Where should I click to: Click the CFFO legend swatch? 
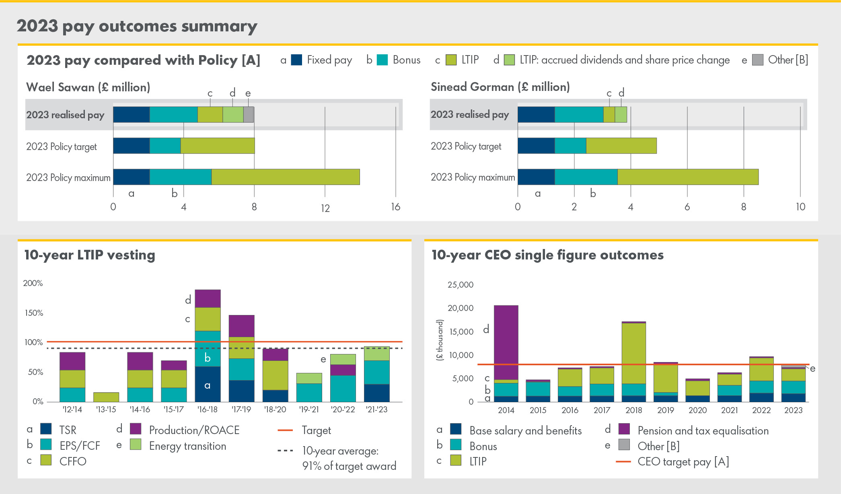pos(46,460)
